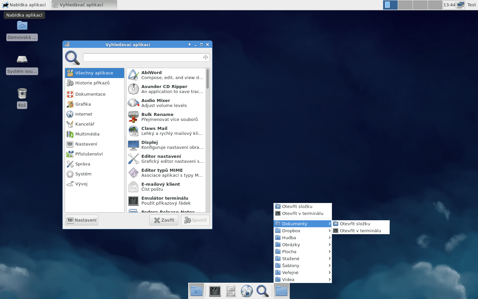
Task: Select the AbiWord application icon
Action: pos(133,75)
